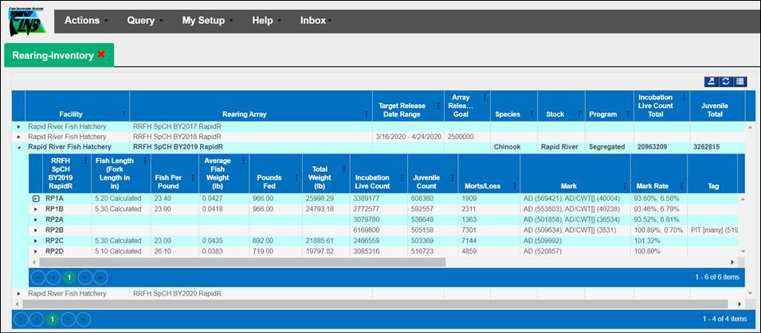This screenshot has width=761, height=333.
Task: Click the FINS logo
Action: [27, 21]
